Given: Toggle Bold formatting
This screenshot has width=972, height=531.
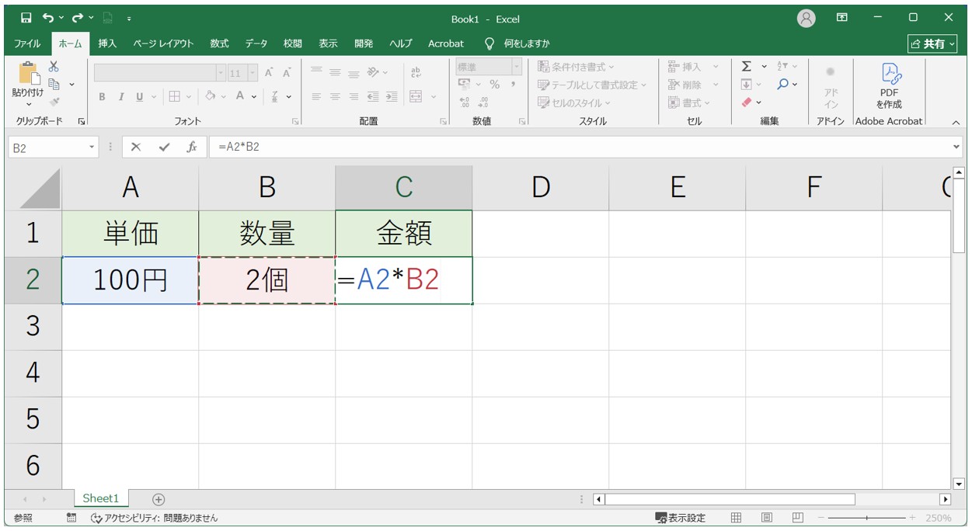Looking at the screenshot, I should pyautogui.click(x=102, y=97).
